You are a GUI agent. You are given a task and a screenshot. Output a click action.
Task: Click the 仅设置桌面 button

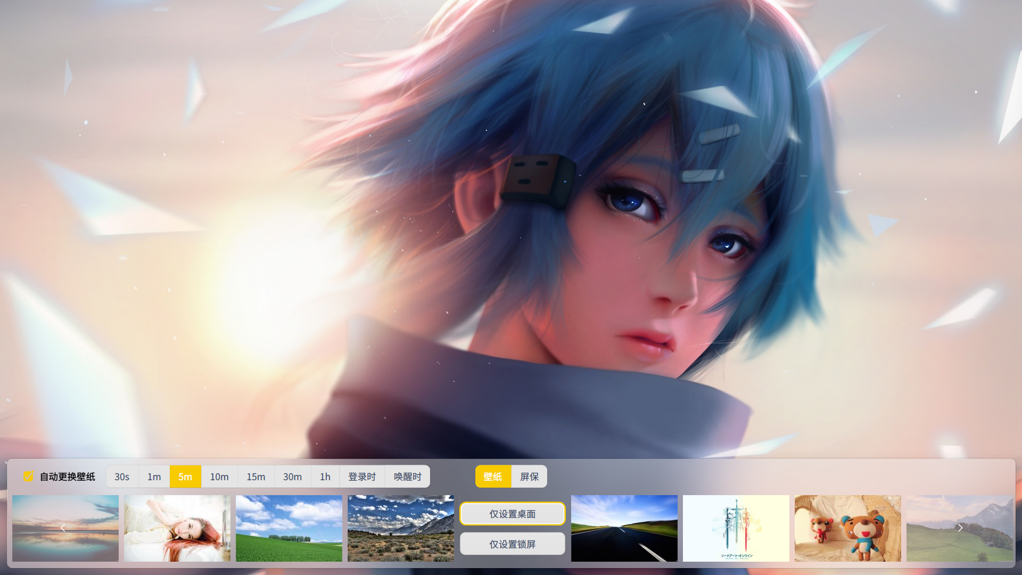tap(512, 514)
